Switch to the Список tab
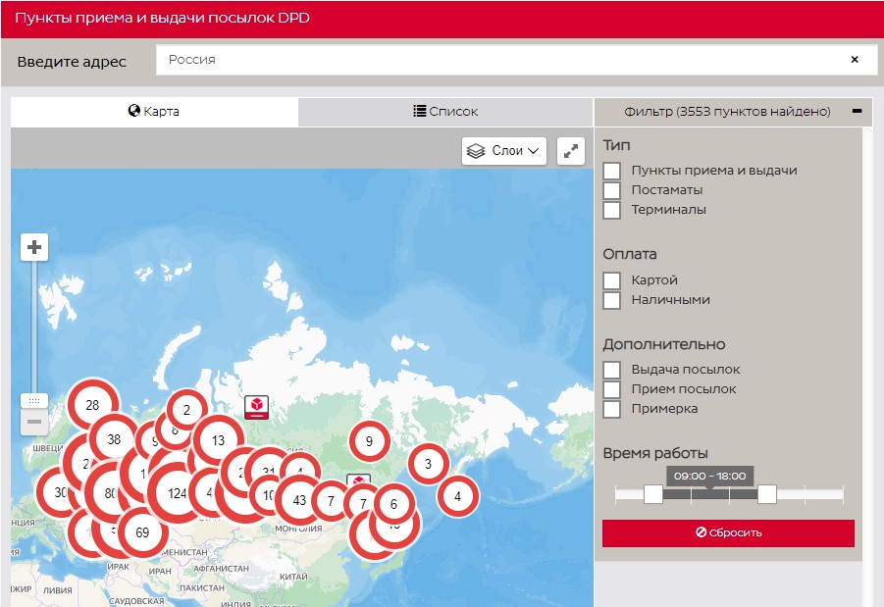The image size is (884, 607). tap(445, 111)
